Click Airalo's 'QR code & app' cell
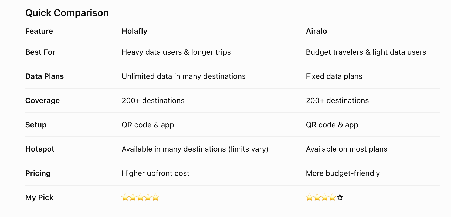The image size is (451, 217). coord(332,125)
